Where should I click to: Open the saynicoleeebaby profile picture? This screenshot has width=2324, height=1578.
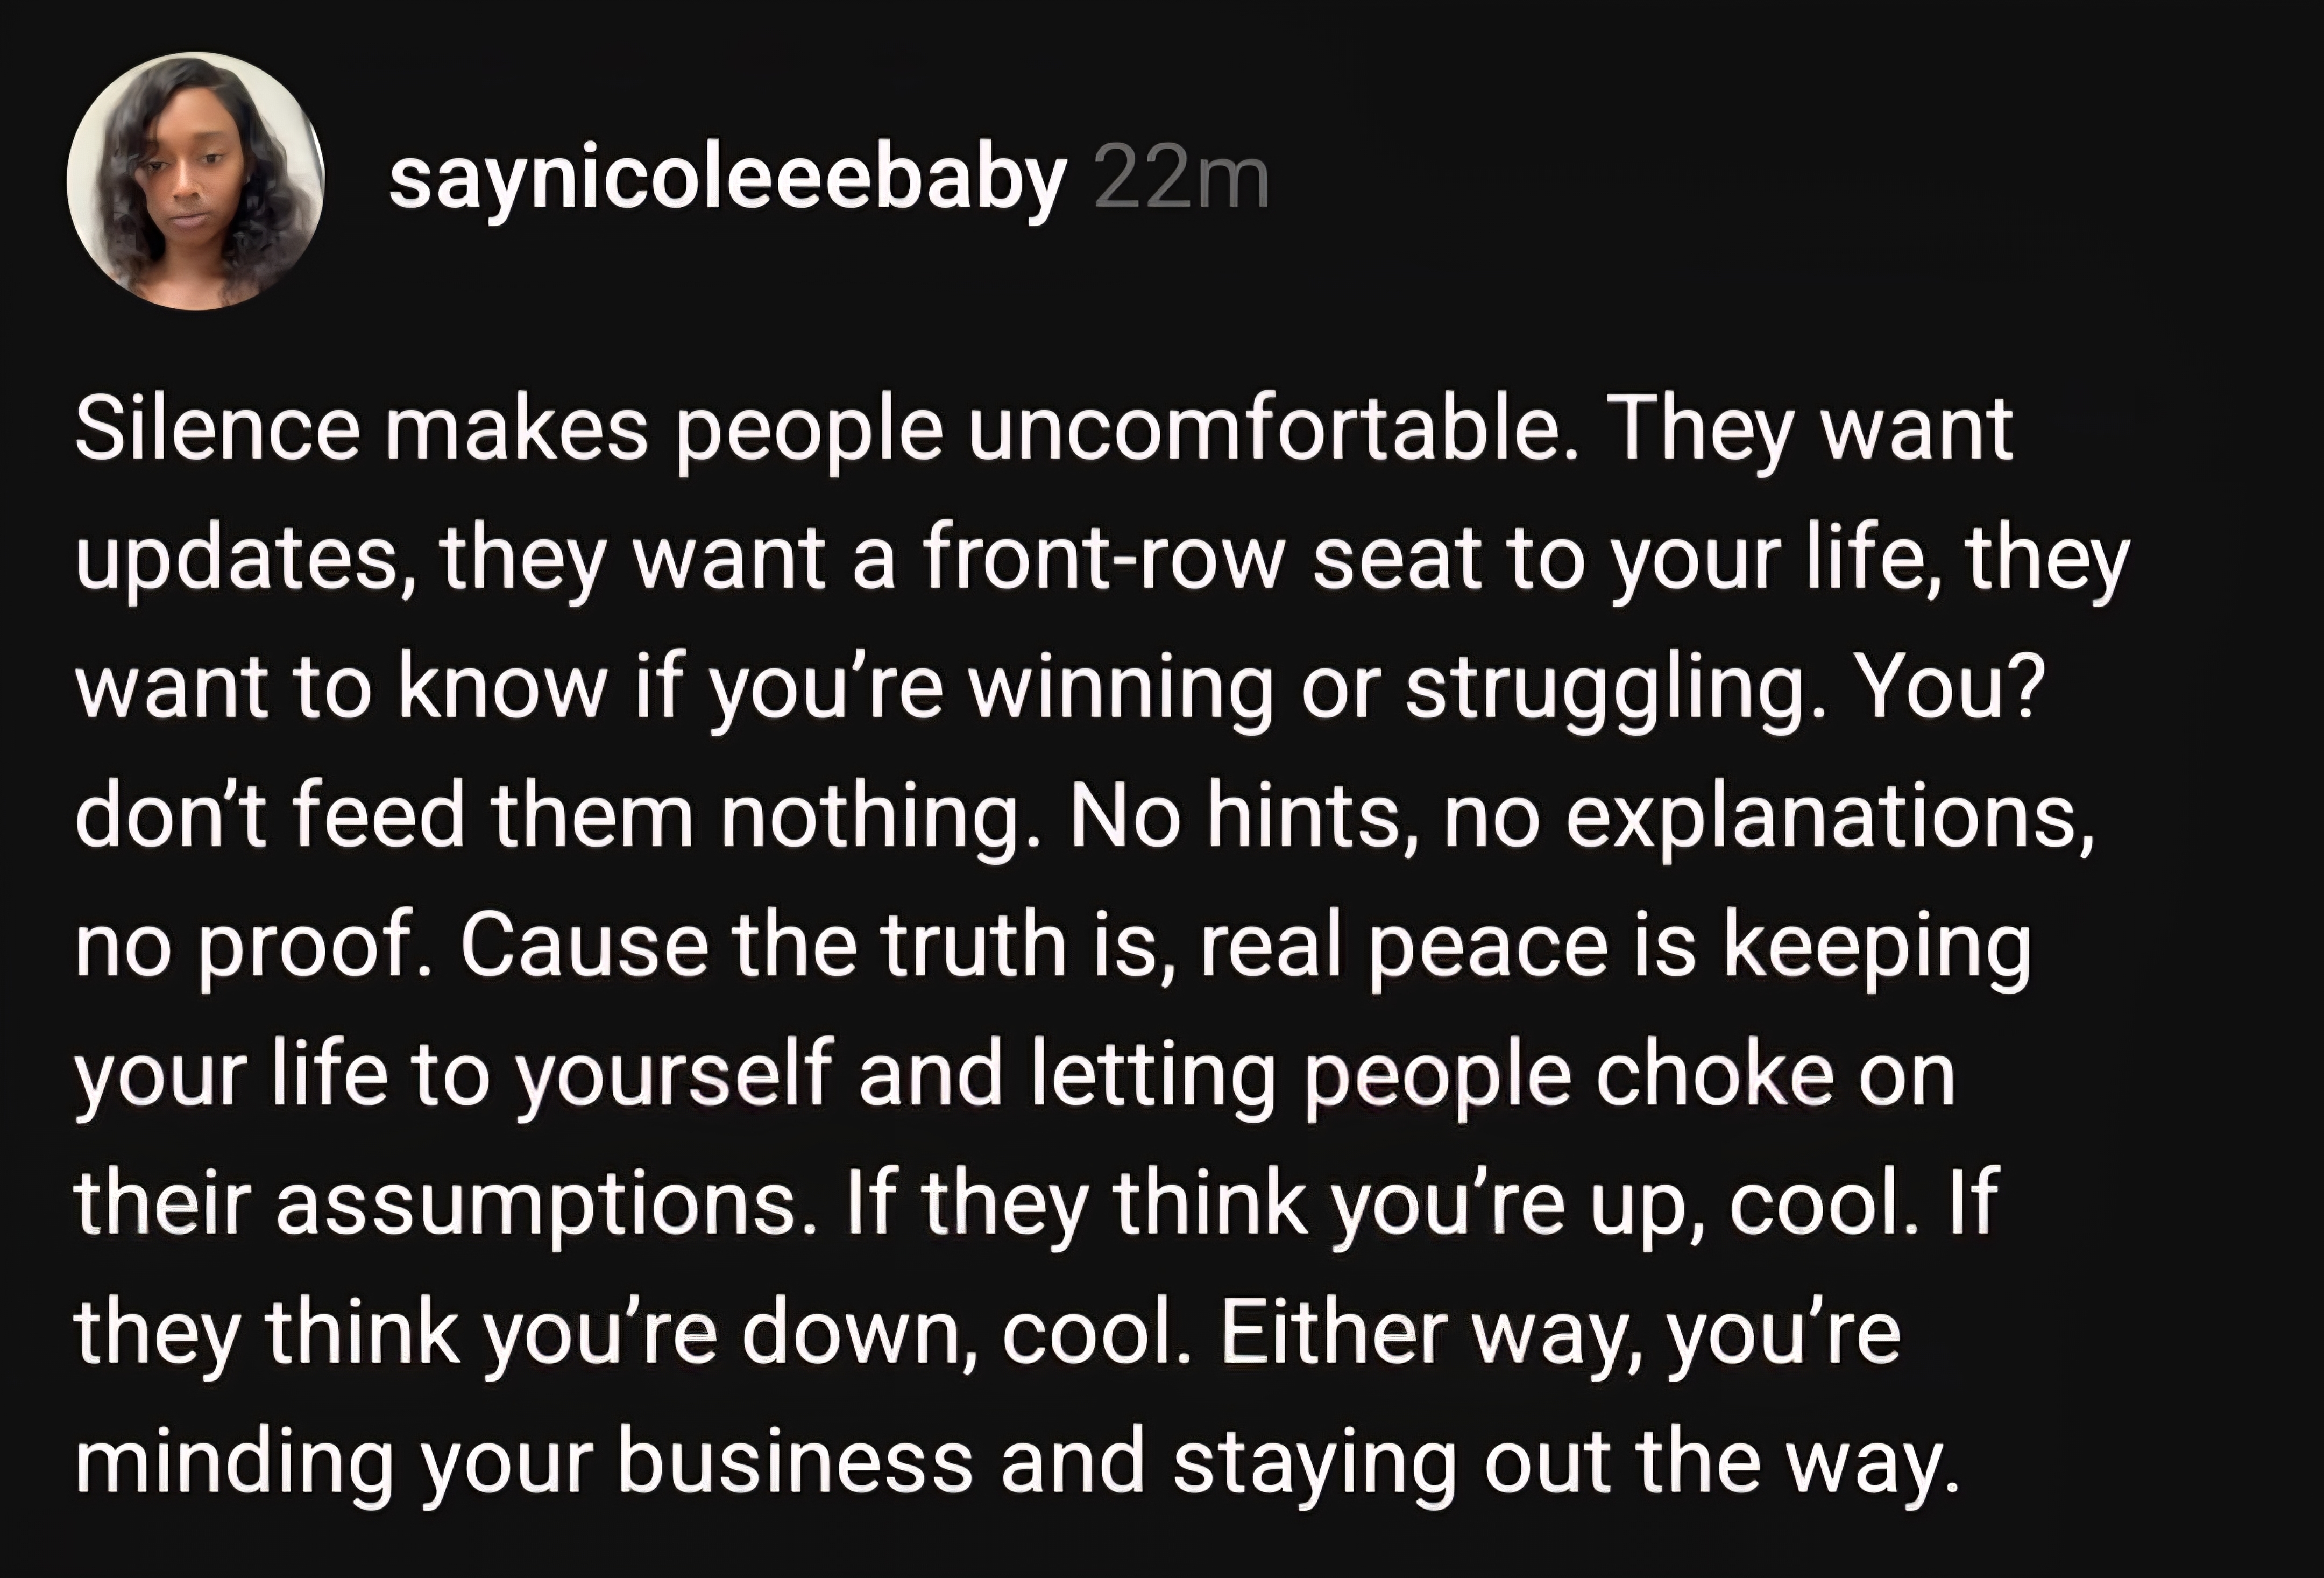pyautogui.click(x=196, y=181)
